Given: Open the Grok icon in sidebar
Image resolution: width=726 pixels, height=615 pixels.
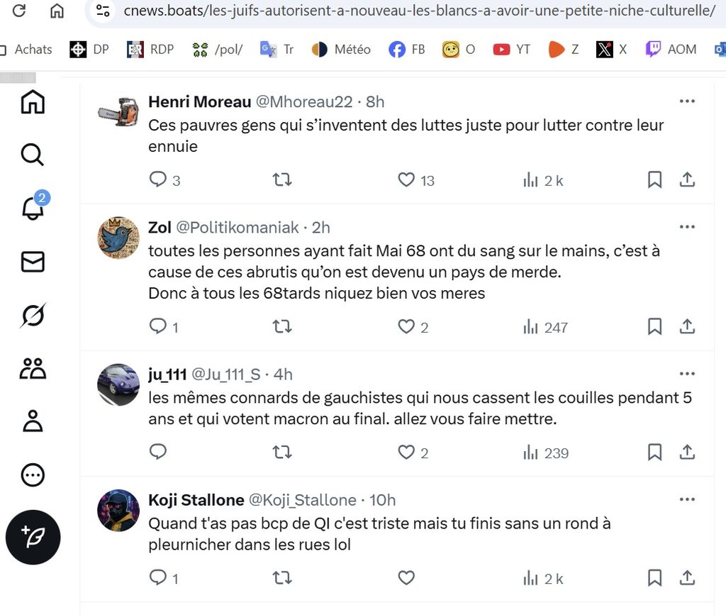Looking at the screenshot, I should click(33, 316).
